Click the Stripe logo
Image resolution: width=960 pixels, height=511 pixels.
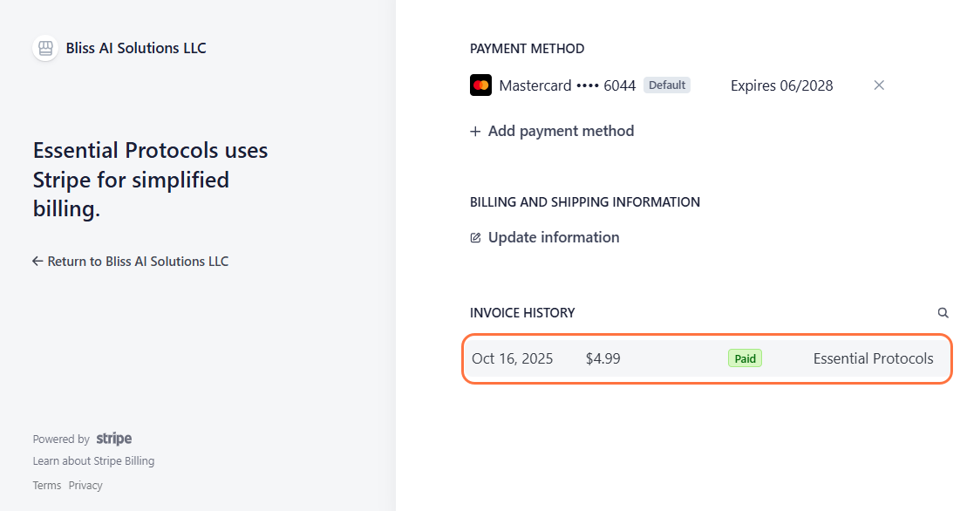click(114, 439)
